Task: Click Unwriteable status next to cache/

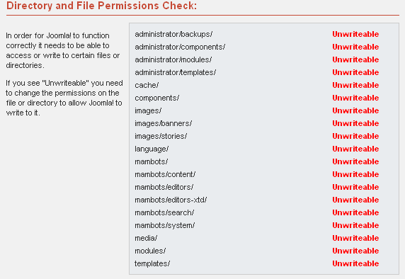Action: pos(355,85)
